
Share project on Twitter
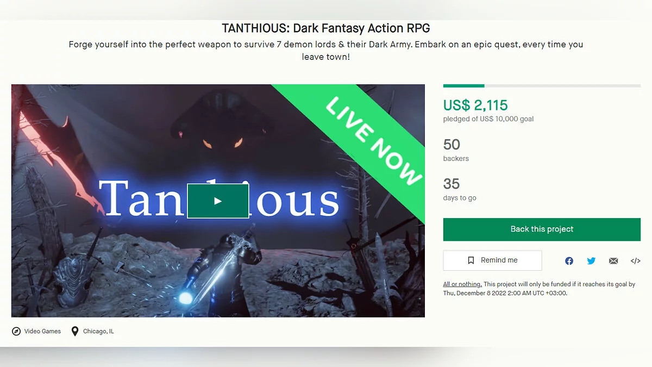(x=591, y=261)
